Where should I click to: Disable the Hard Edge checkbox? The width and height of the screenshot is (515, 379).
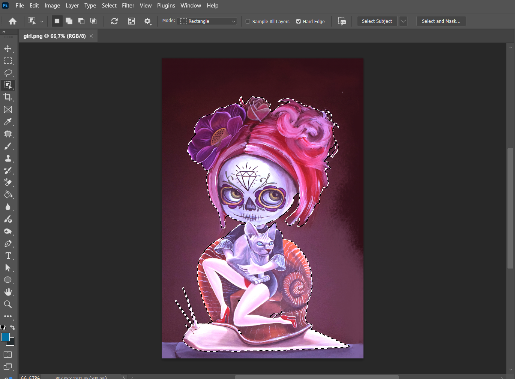(299, 21)
